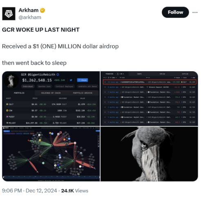
Task: Select the Portfolio tab
Action: [19, 93]
